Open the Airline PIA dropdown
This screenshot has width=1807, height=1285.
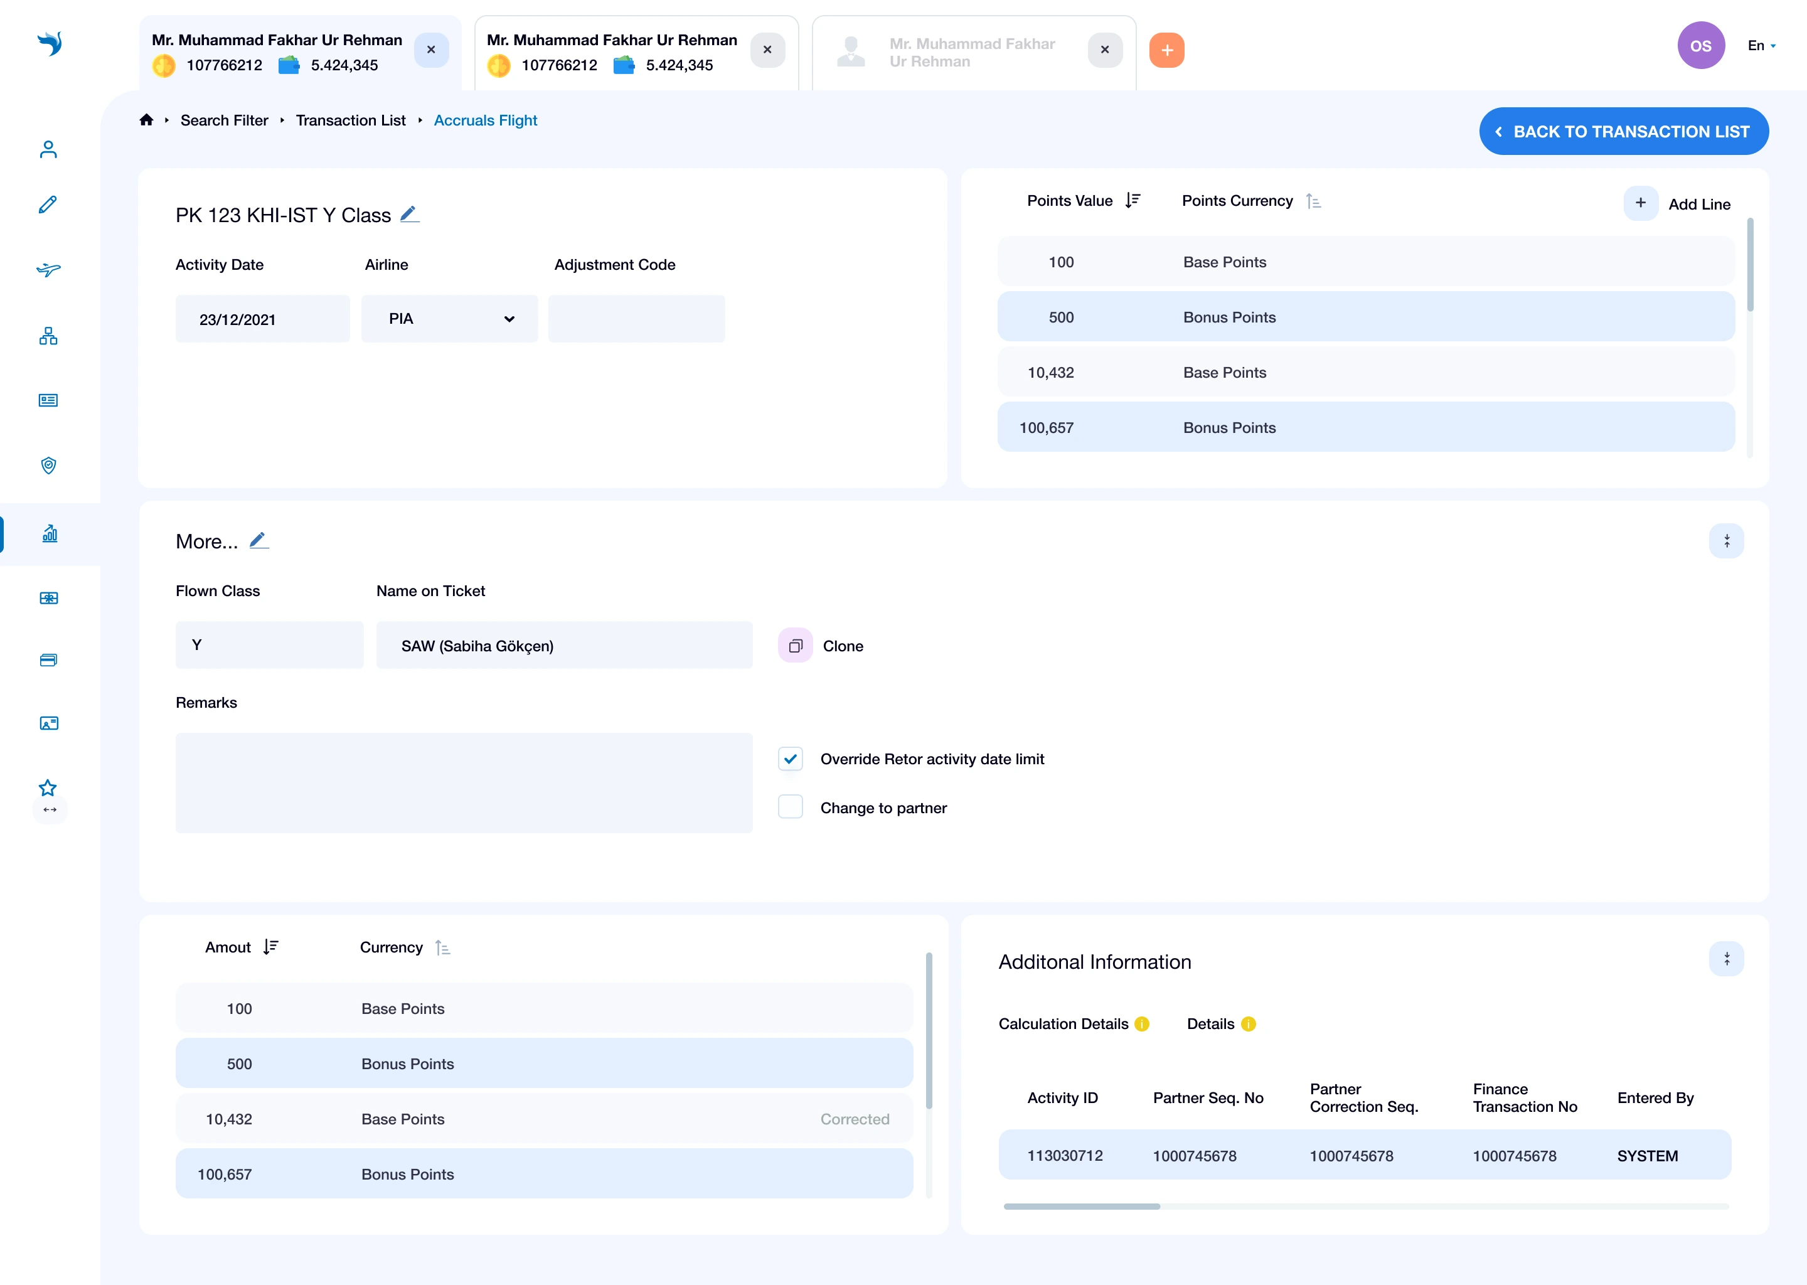449,319
